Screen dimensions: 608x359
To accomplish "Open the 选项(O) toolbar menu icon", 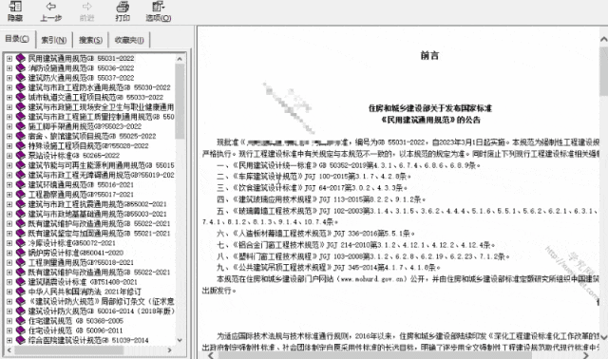I will (x=159, y=10).
